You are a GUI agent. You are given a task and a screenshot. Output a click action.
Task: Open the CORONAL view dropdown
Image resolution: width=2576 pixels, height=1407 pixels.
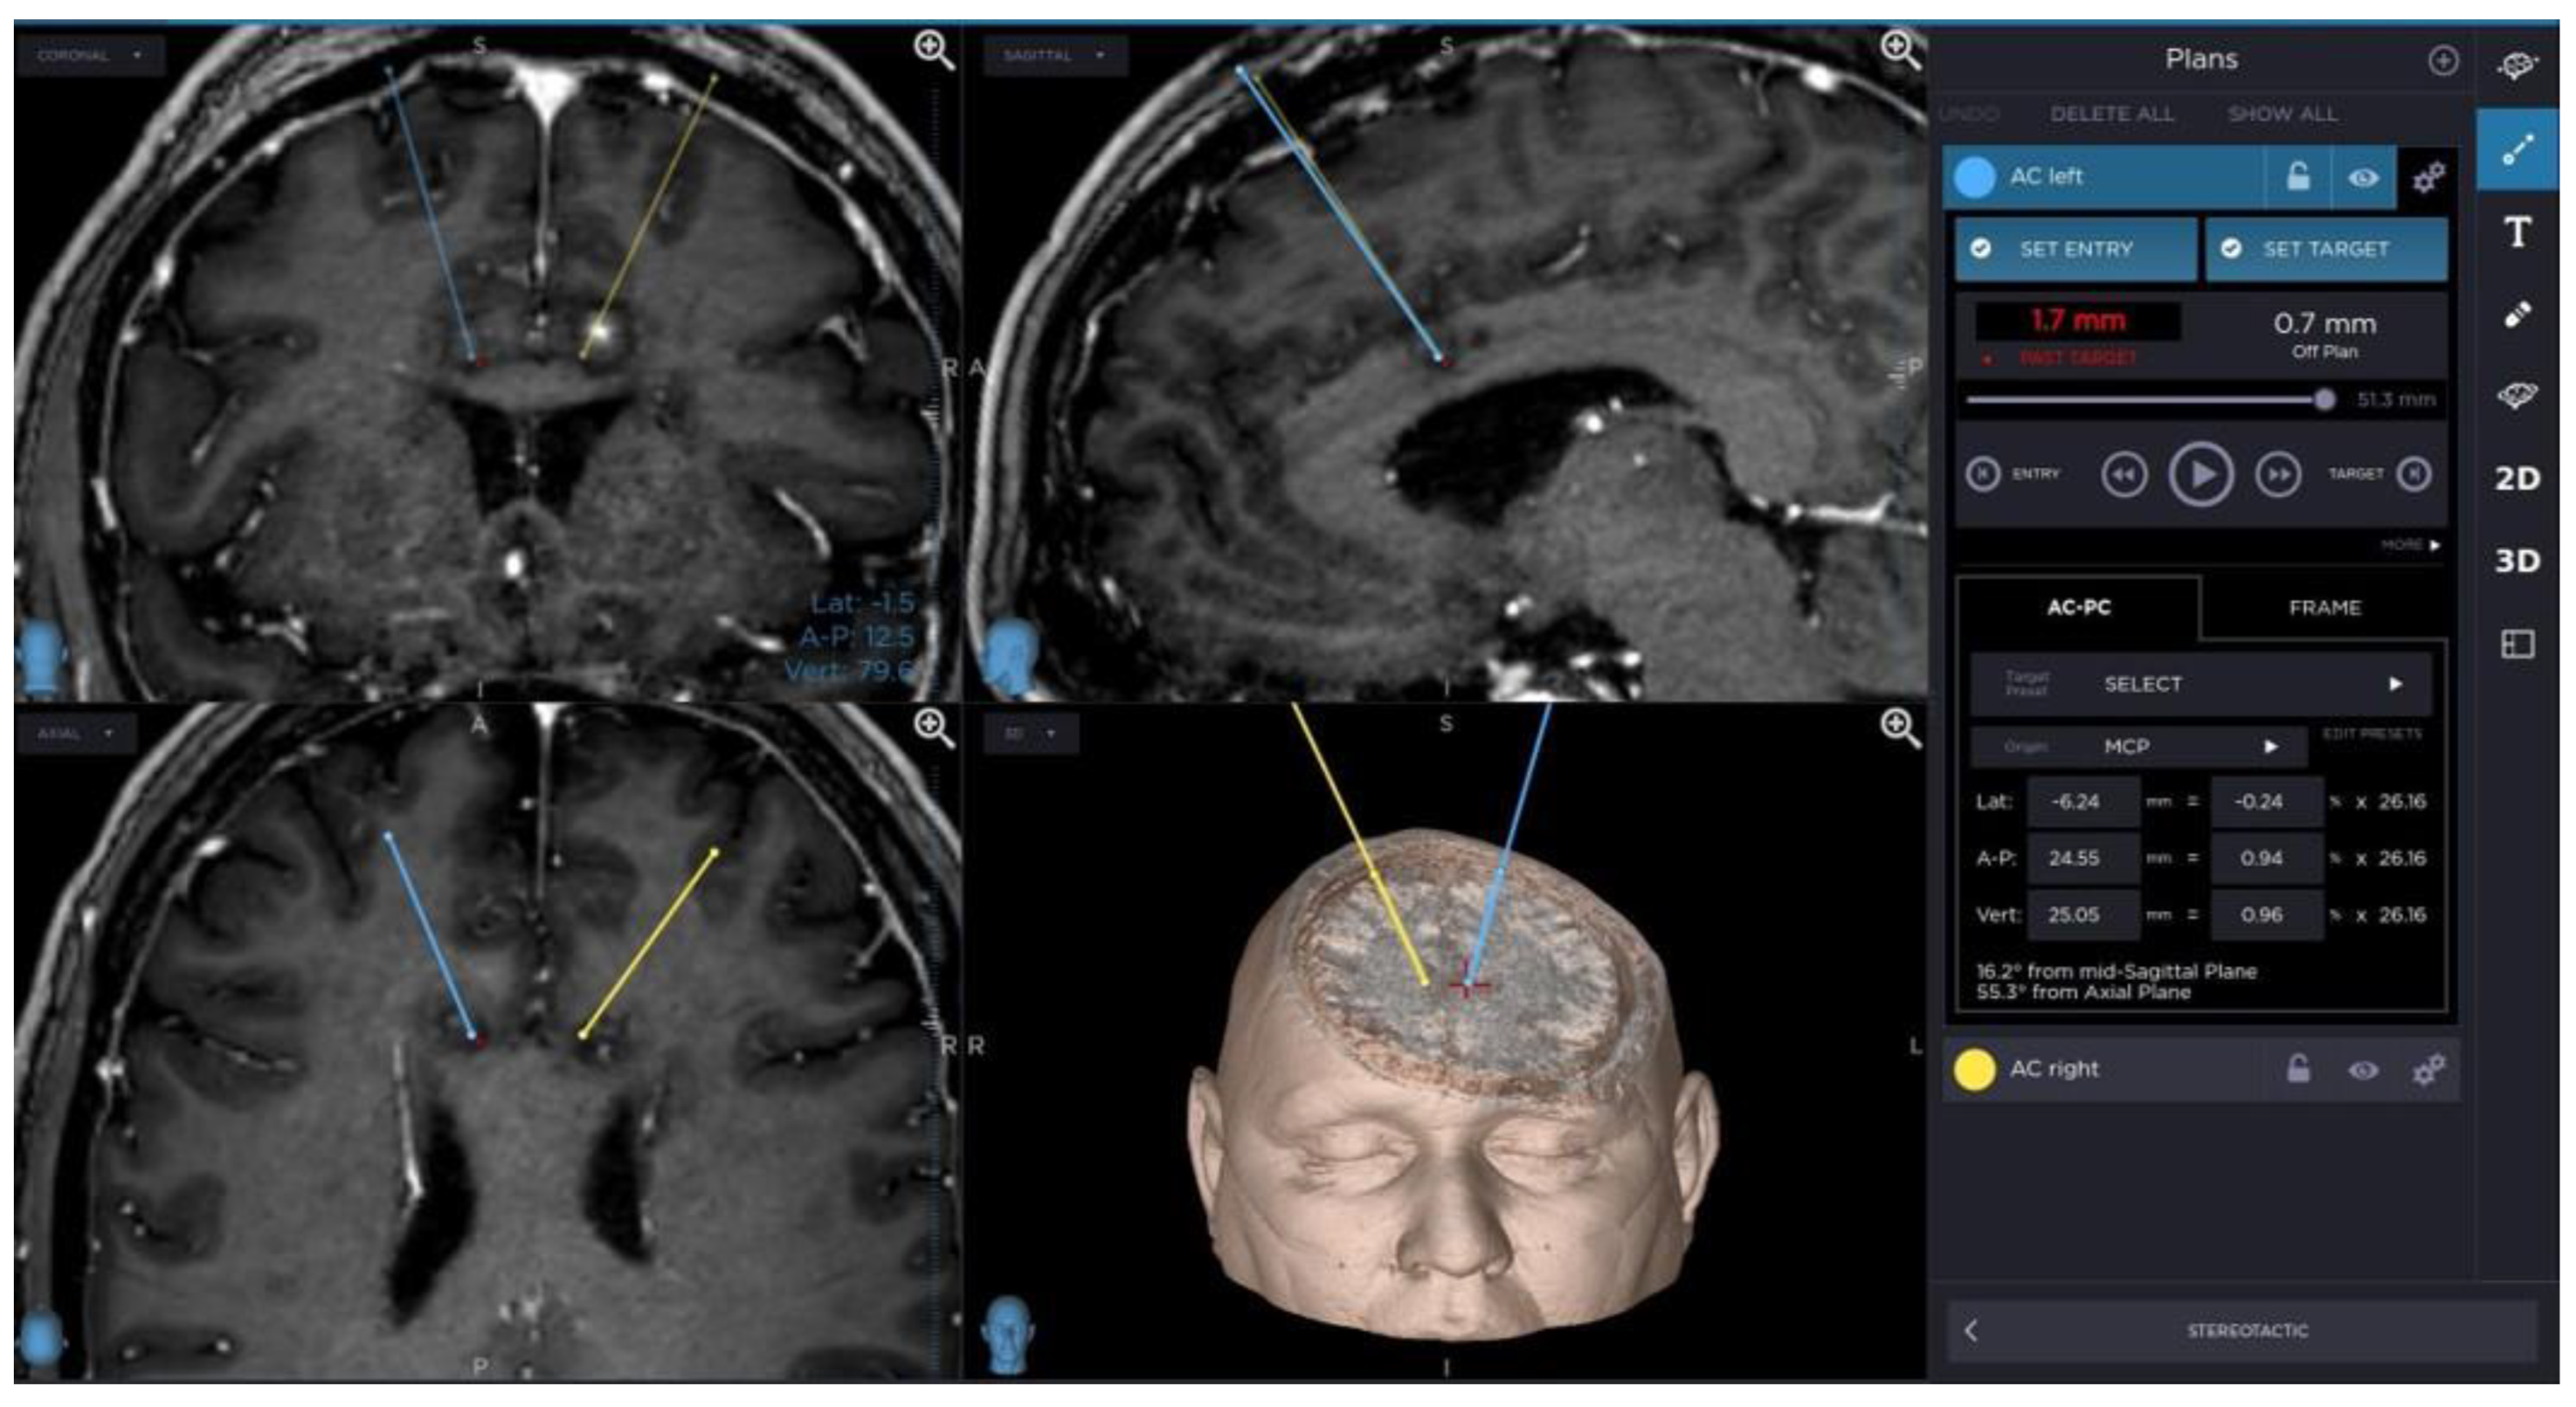point(90,56)
